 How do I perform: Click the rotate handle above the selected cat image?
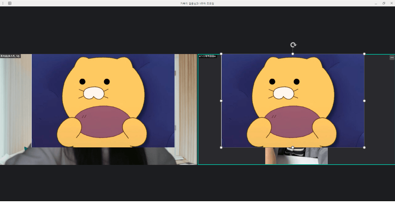[293, 45]
